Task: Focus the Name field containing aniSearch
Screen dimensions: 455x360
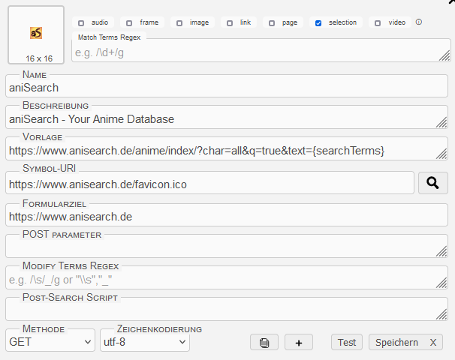Action: [x=225, y=87]
